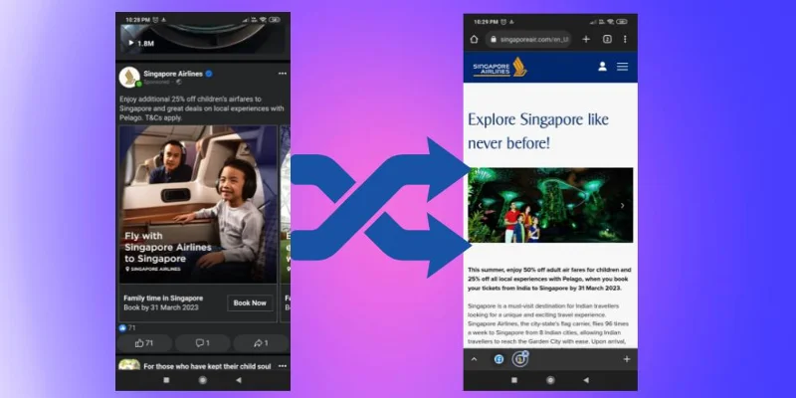Open the hamburger menu on Singapore Airlines site
Image resolution: width=796 pixels, height=398 pixels.
pos(623,67)
